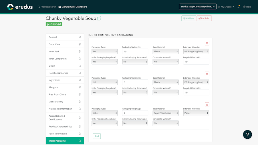
Task: Edit Pot packaging weight field 15
Action: (x=135, y=51)
